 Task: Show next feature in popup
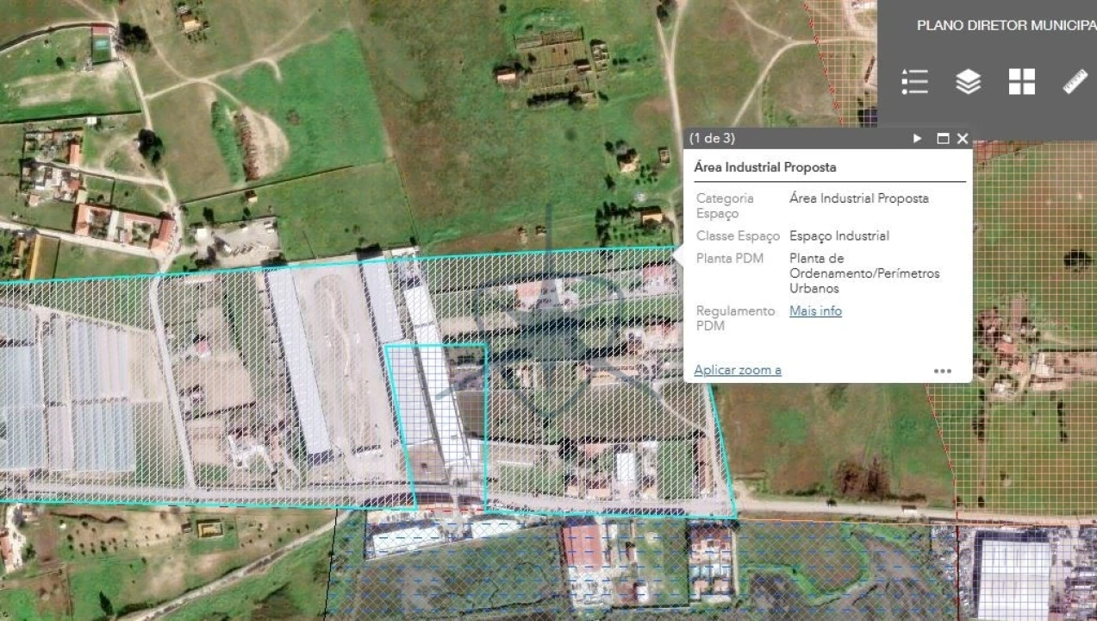pyautogui.click(x=918, y=139)
